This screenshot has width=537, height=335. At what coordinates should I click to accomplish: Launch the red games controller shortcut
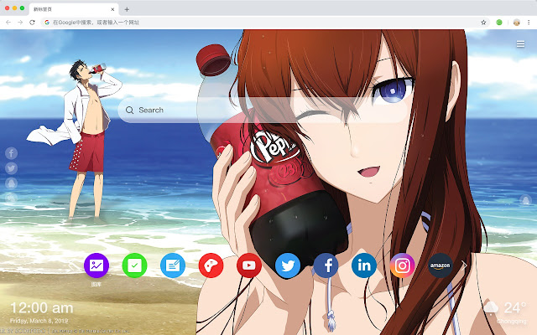pyautogui.click(x=211, y=265)
